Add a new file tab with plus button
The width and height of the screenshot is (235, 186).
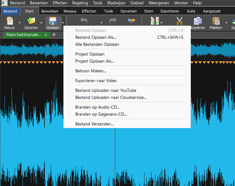[x=54, y=34]
